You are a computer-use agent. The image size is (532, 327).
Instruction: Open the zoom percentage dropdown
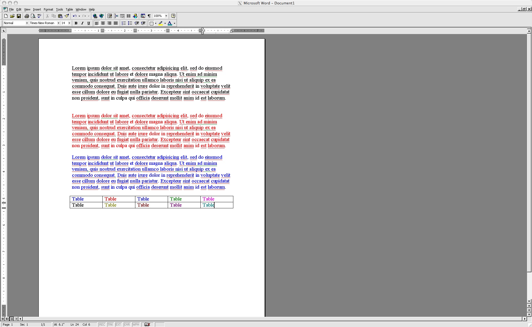(x=166, y=16)
